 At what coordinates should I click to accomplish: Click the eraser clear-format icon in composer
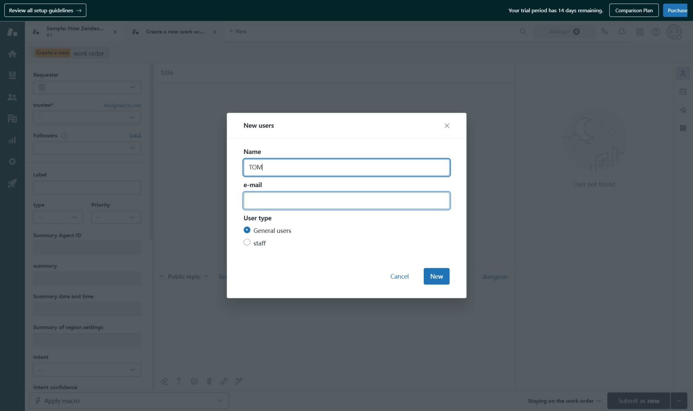[x=164, y=381]
